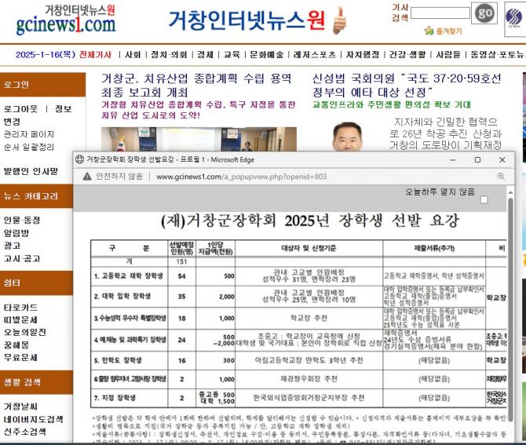Open the 관리자 페이지 link
Viewport: 526px width, 445px height.
coord(29,134)
